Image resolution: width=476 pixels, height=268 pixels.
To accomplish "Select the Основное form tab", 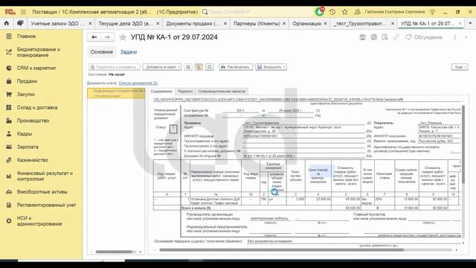I will click(x=102, y=52).
